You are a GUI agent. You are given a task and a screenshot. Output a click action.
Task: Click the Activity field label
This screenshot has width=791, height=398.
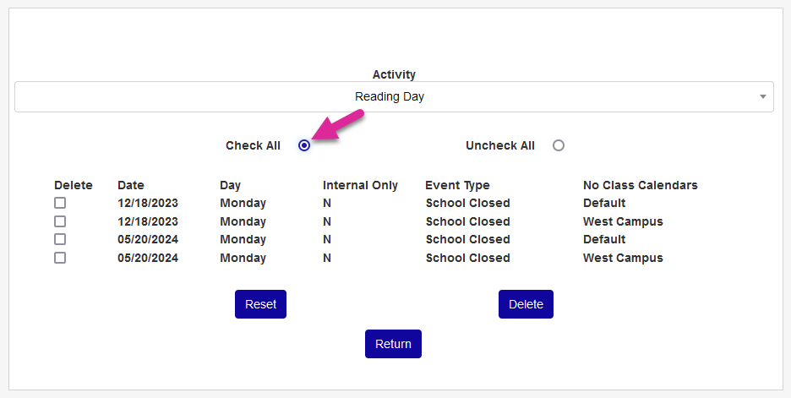394,74
